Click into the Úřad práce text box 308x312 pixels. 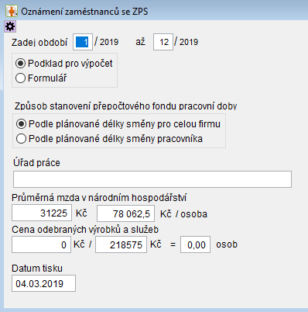(x=152, y=179)
